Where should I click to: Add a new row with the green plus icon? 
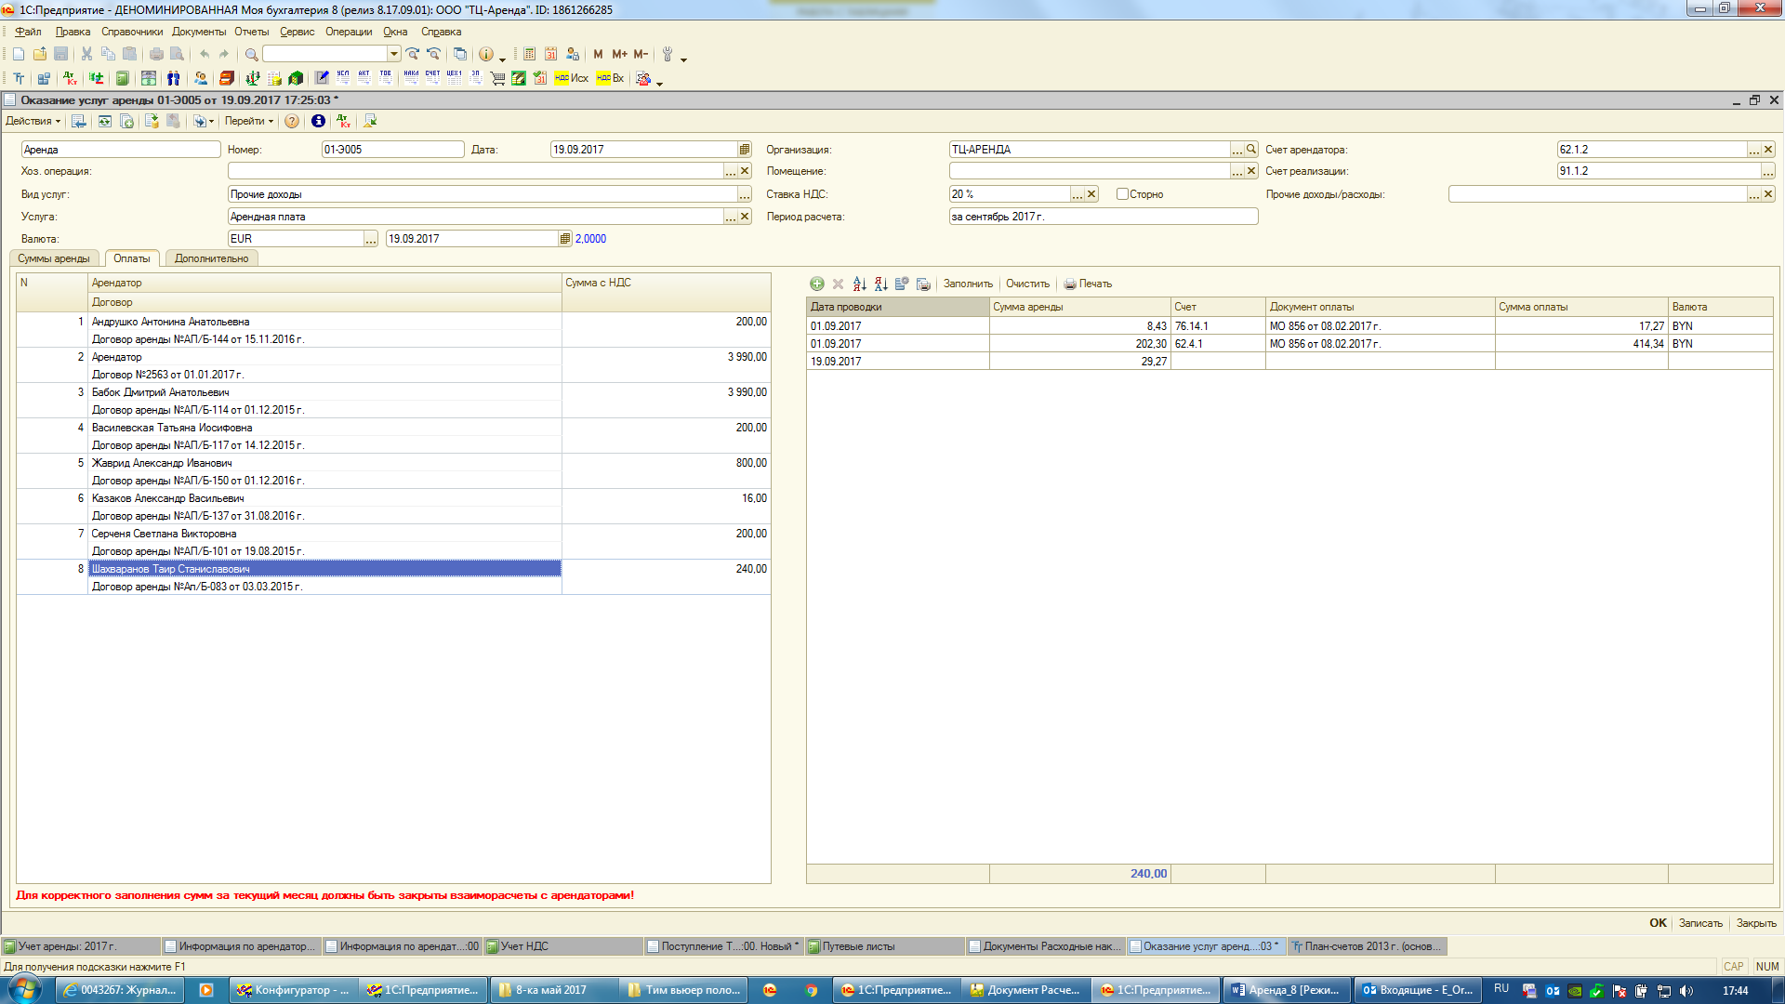pyautogui.click(x=816, y=284)
